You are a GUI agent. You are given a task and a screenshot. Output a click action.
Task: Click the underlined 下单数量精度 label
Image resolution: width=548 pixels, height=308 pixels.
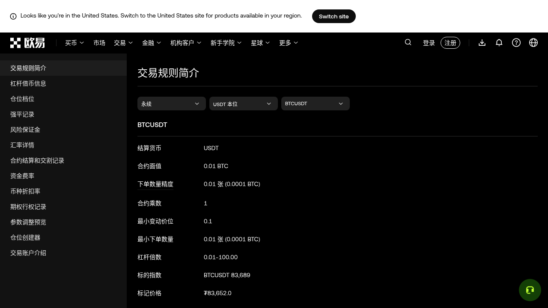click(155, 184)
